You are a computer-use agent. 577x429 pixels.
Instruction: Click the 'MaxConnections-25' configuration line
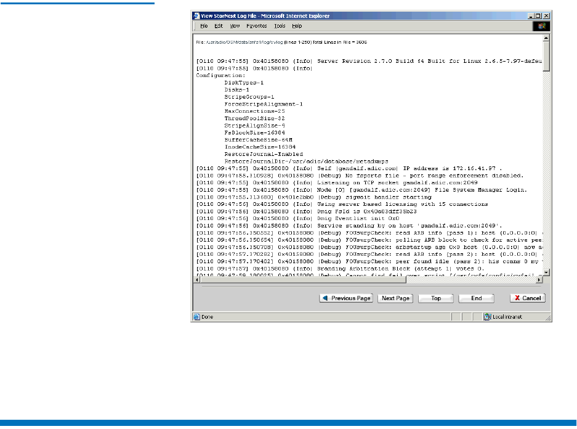(255, 111)
